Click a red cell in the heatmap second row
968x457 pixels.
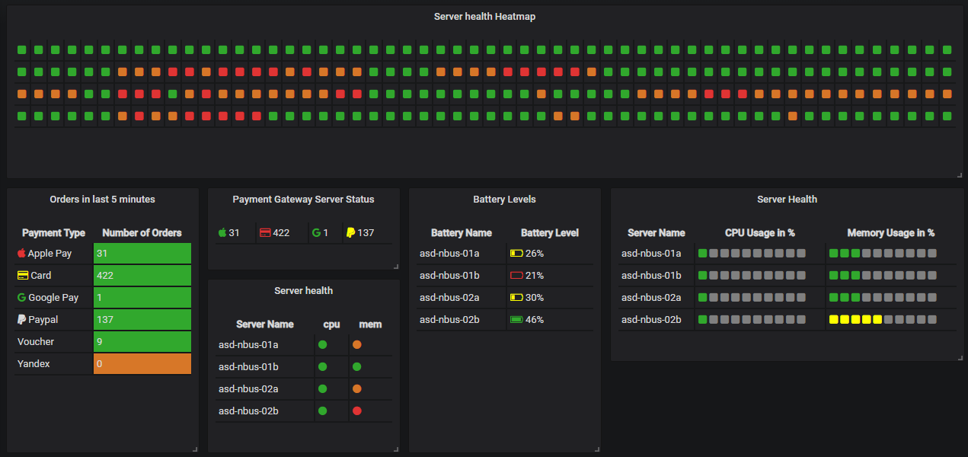(x=172, y=72)
